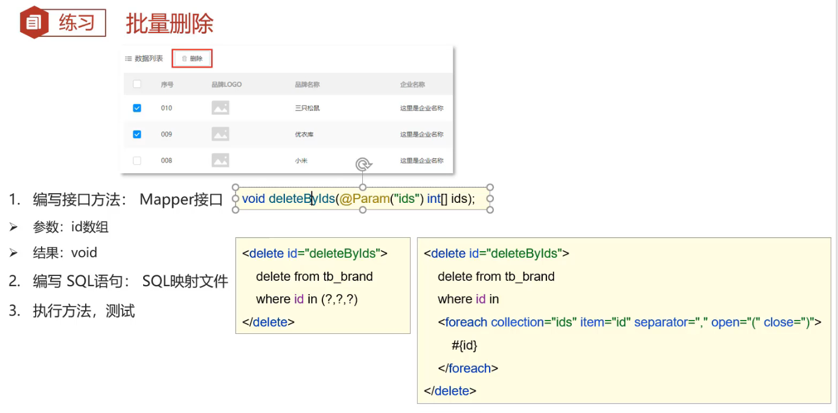
Task: Click the 编写 SQL语句 step two line
Action: pyautogui.click(x=118, y=281)
